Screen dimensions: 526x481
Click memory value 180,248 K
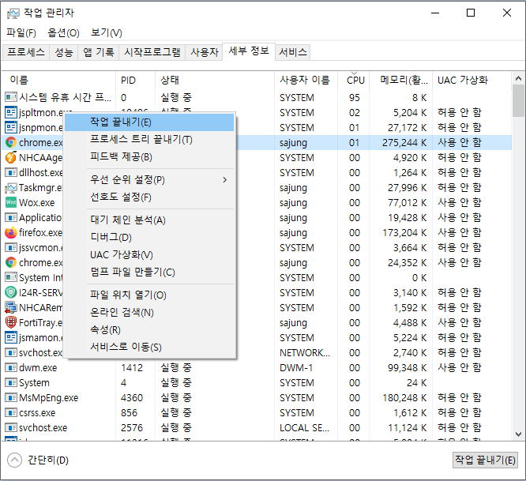[x=404, y=397]
